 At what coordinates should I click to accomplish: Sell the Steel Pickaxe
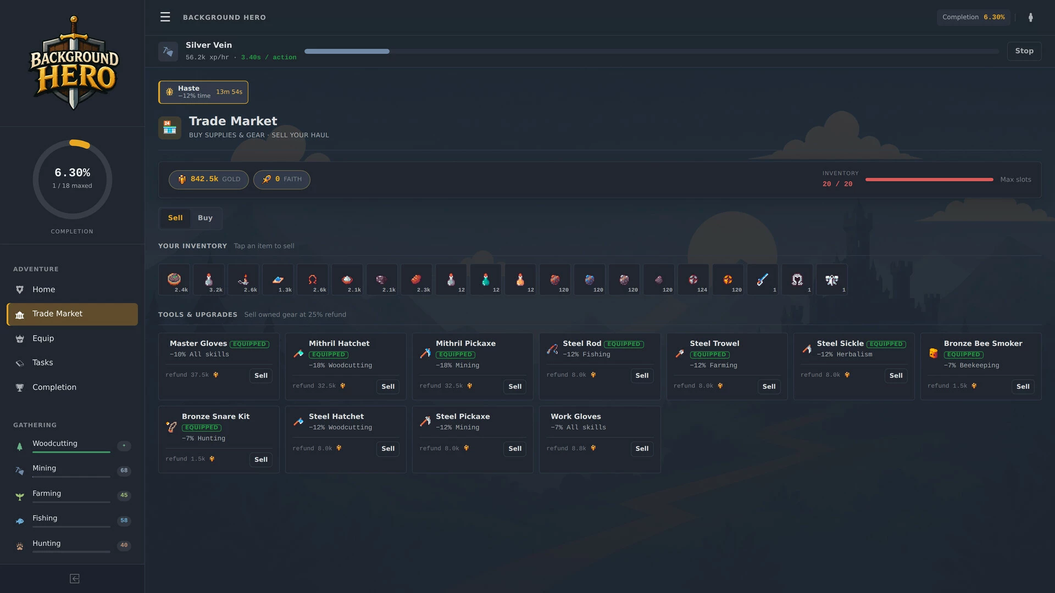pyautogui.click(x=515, y=449)
